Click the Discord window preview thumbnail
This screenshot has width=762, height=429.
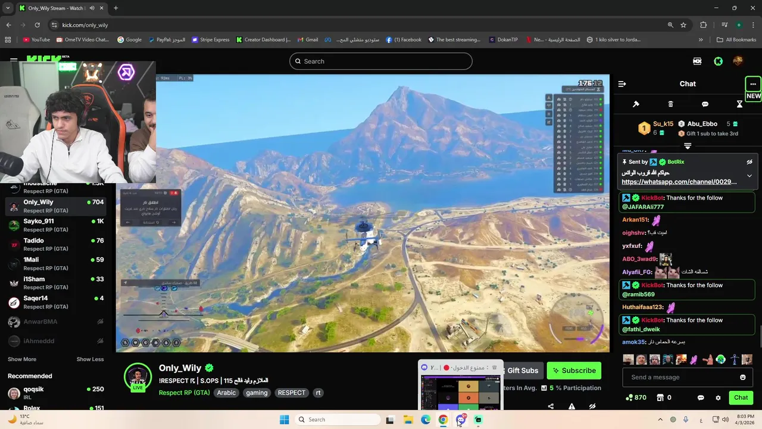tap(460, 393)
